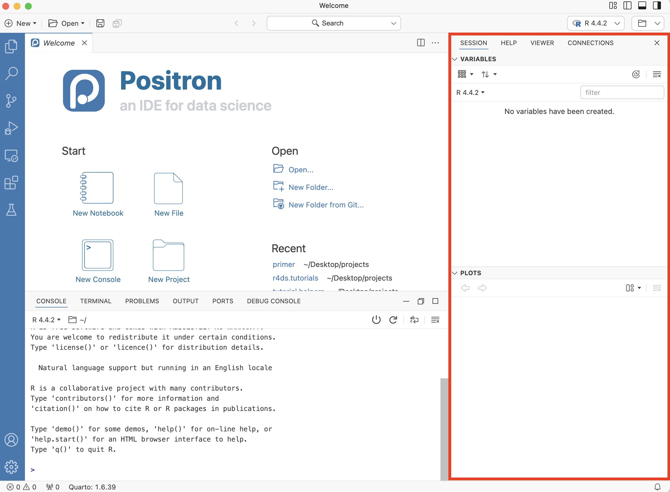Open the New dropdown menu

tap(20, 23)
